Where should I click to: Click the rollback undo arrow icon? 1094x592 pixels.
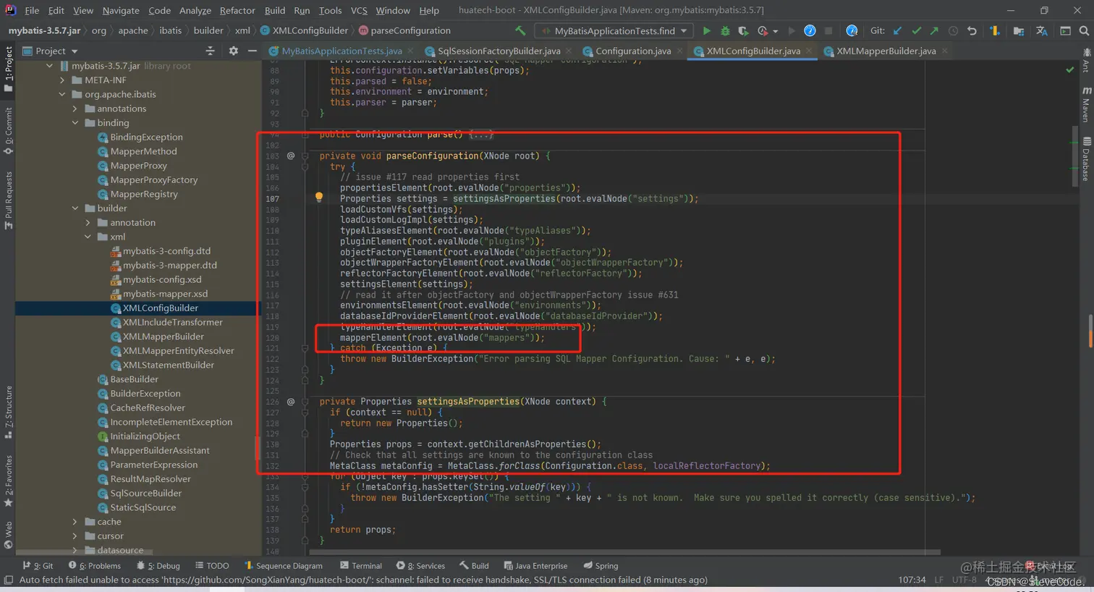(972, 30)
